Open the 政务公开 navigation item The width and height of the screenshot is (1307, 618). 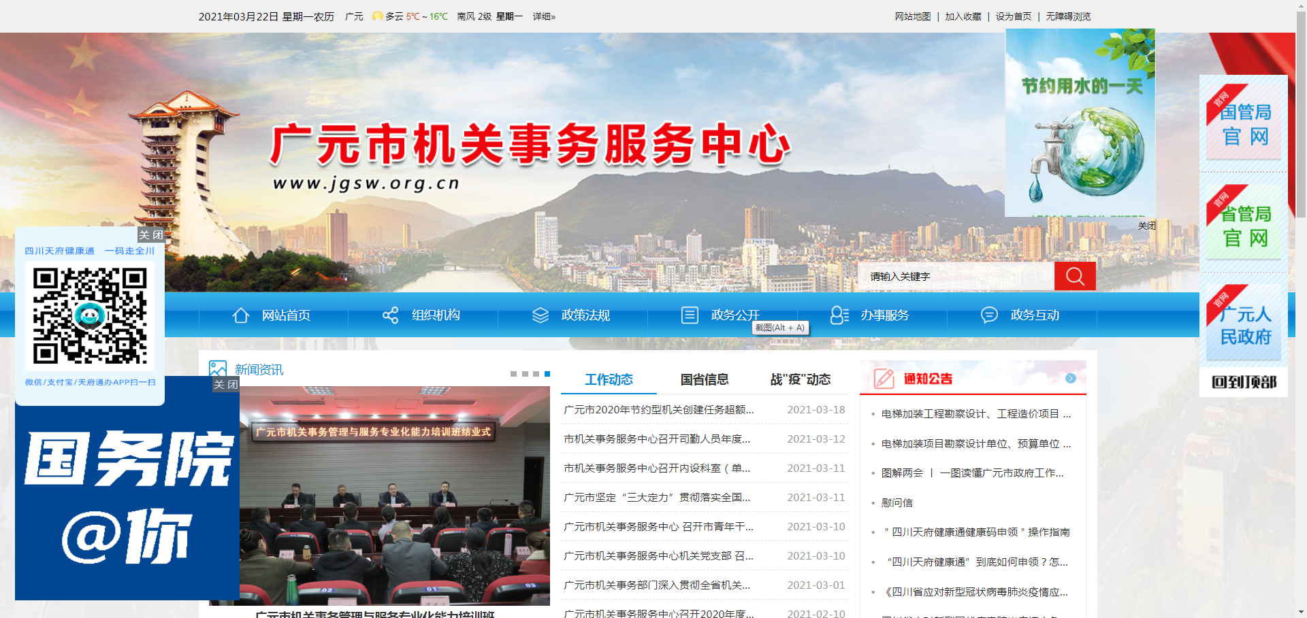click(735, 315)
